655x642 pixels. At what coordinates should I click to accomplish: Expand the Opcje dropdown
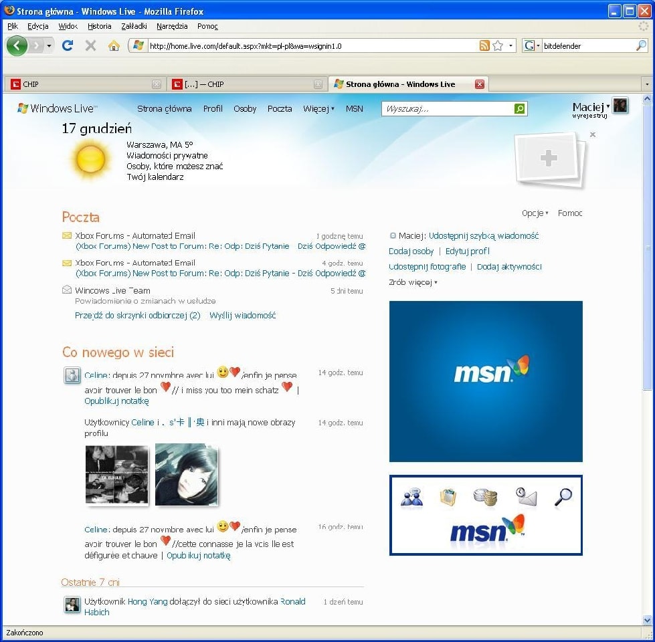coord(535,213)
